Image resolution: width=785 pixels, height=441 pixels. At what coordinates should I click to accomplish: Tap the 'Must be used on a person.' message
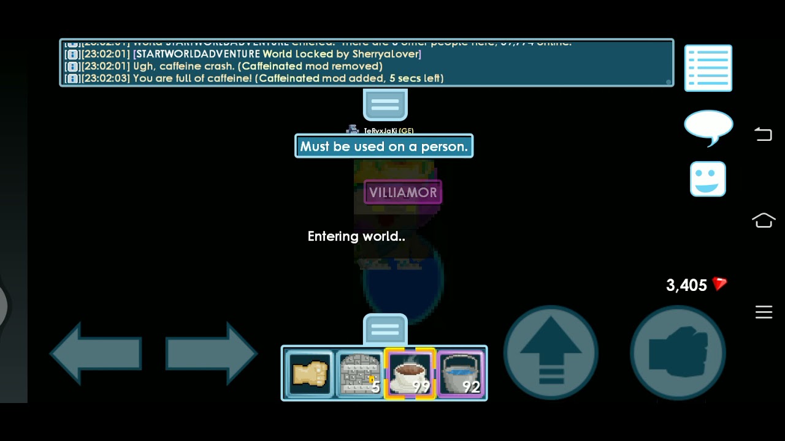pos(384,146)
